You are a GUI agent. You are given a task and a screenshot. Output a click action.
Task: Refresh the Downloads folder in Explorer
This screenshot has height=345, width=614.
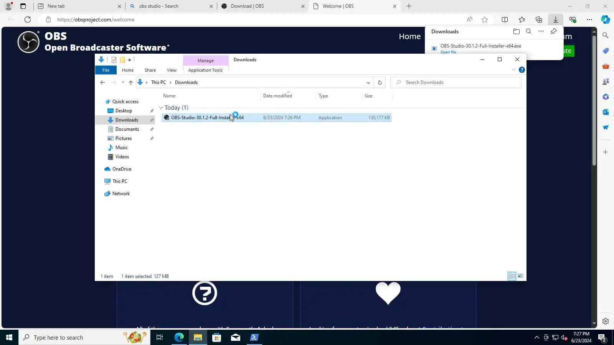(380, 82)
